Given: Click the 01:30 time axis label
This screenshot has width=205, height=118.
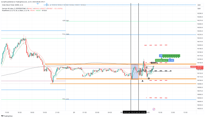Looking at the screenshot, I should pyautogui.click(x=85, y=112).
